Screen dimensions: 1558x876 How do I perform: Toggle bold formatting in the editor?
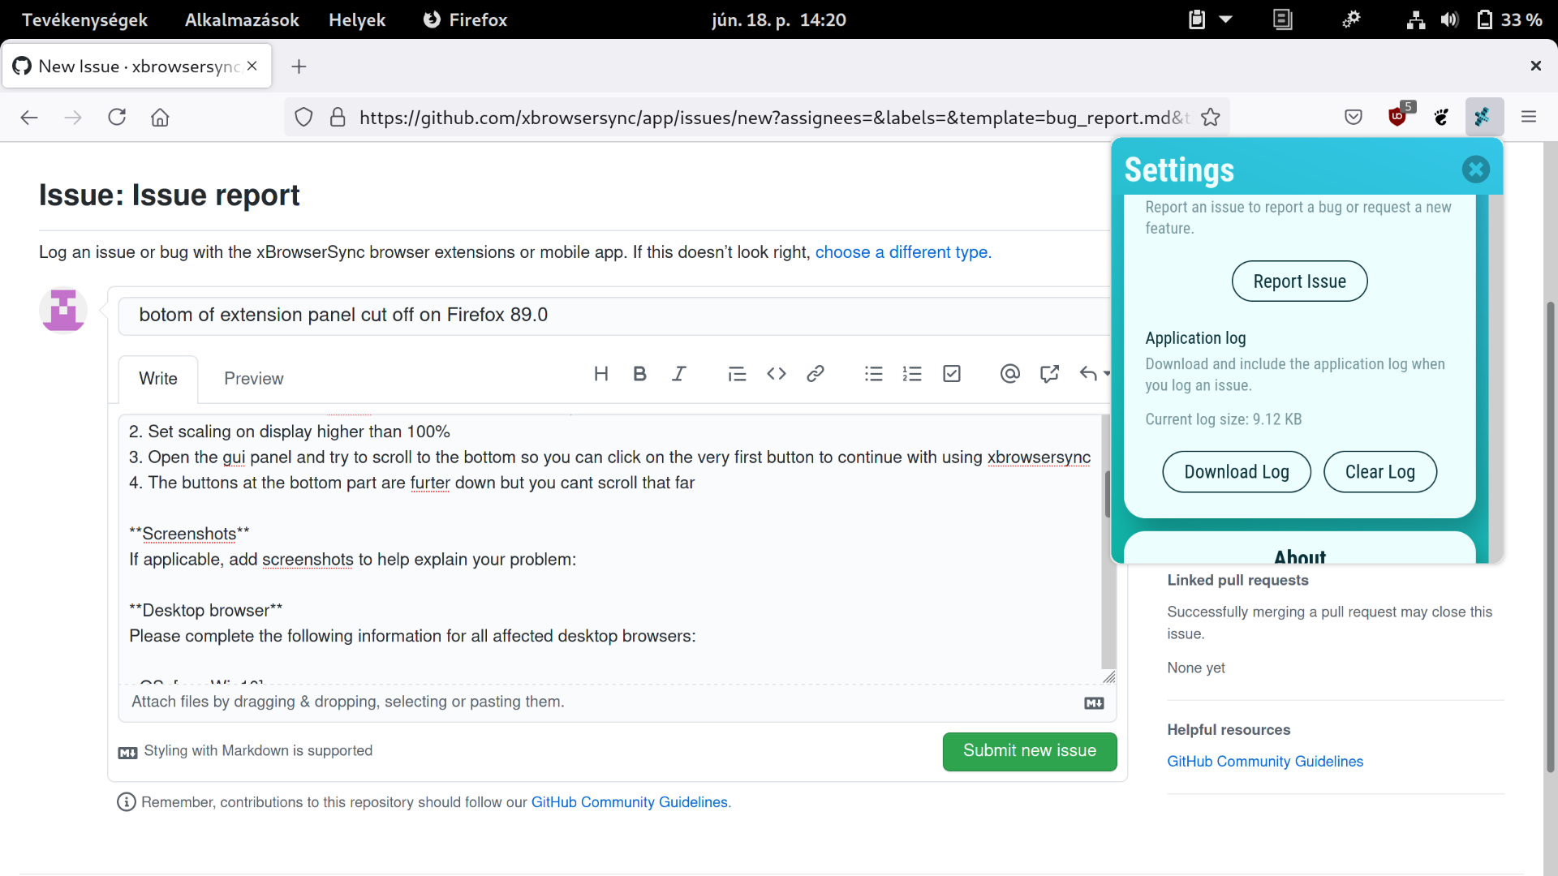click(x=639, y=374)
